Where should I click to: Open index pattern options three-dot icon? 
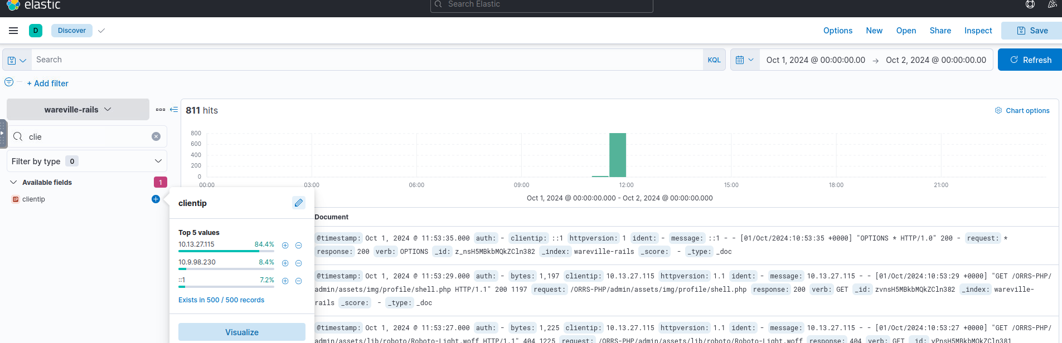tap(161, 110)
